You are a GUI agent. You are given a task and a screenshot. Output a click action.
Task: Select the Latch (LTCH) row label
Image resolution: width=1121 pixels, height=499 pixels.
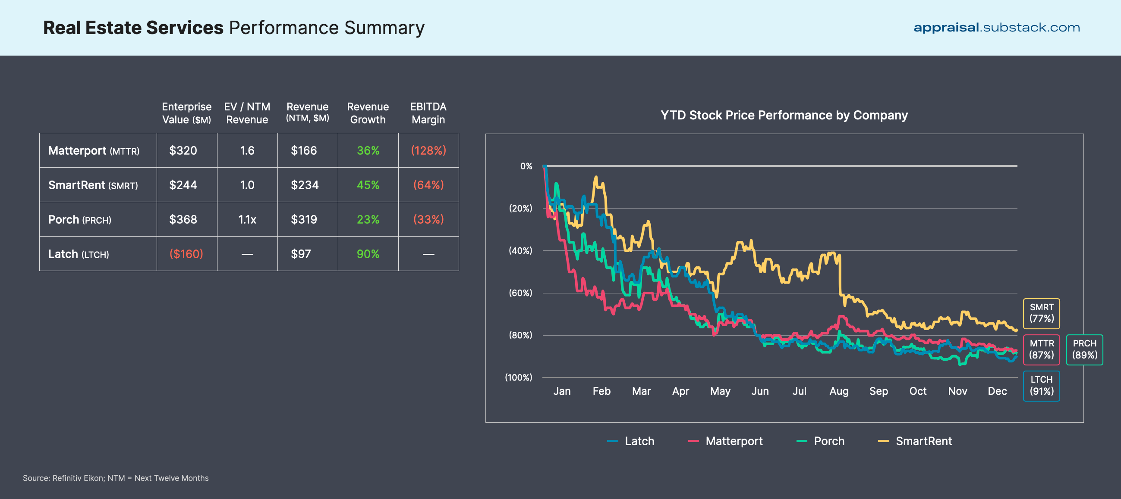pos(79,254)
